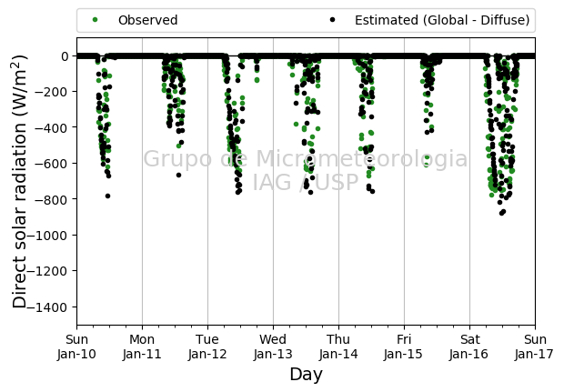This screenshot has height=392, width=564.
Task: Click the black Estimated legend marker
Action: pyautogui.click(x=332, y=20)
